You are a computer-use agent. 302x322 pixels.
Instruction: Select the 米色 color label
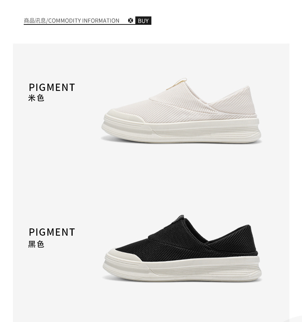[x=36, y=98]
